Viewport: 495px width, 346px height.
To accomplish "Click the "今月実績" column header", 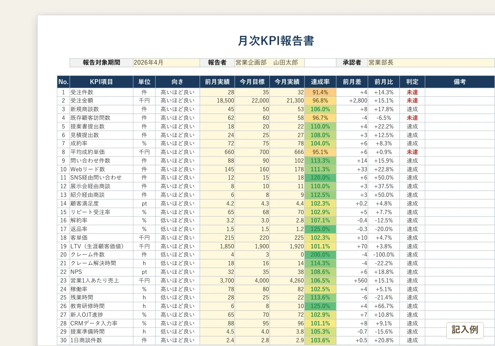I will 287,82.
